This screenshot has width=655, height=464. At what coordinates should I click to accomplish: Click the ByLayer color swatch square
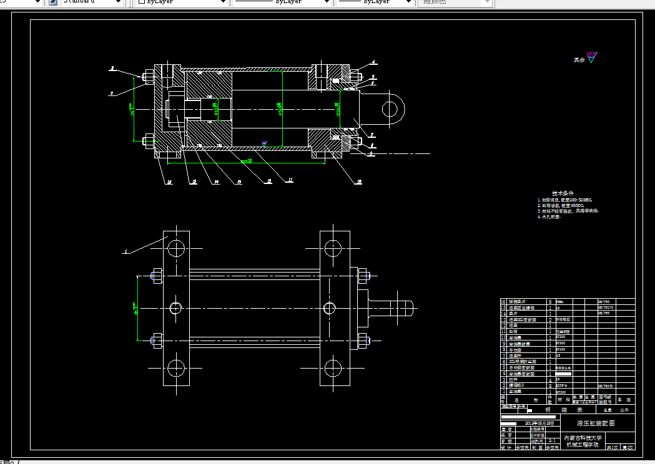click(142, 2)
